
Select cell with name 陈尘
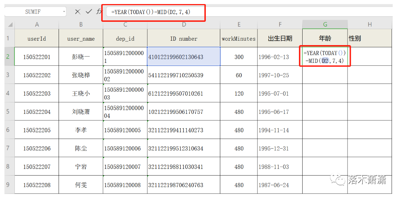pyautogui.click(x=81, y=148)
